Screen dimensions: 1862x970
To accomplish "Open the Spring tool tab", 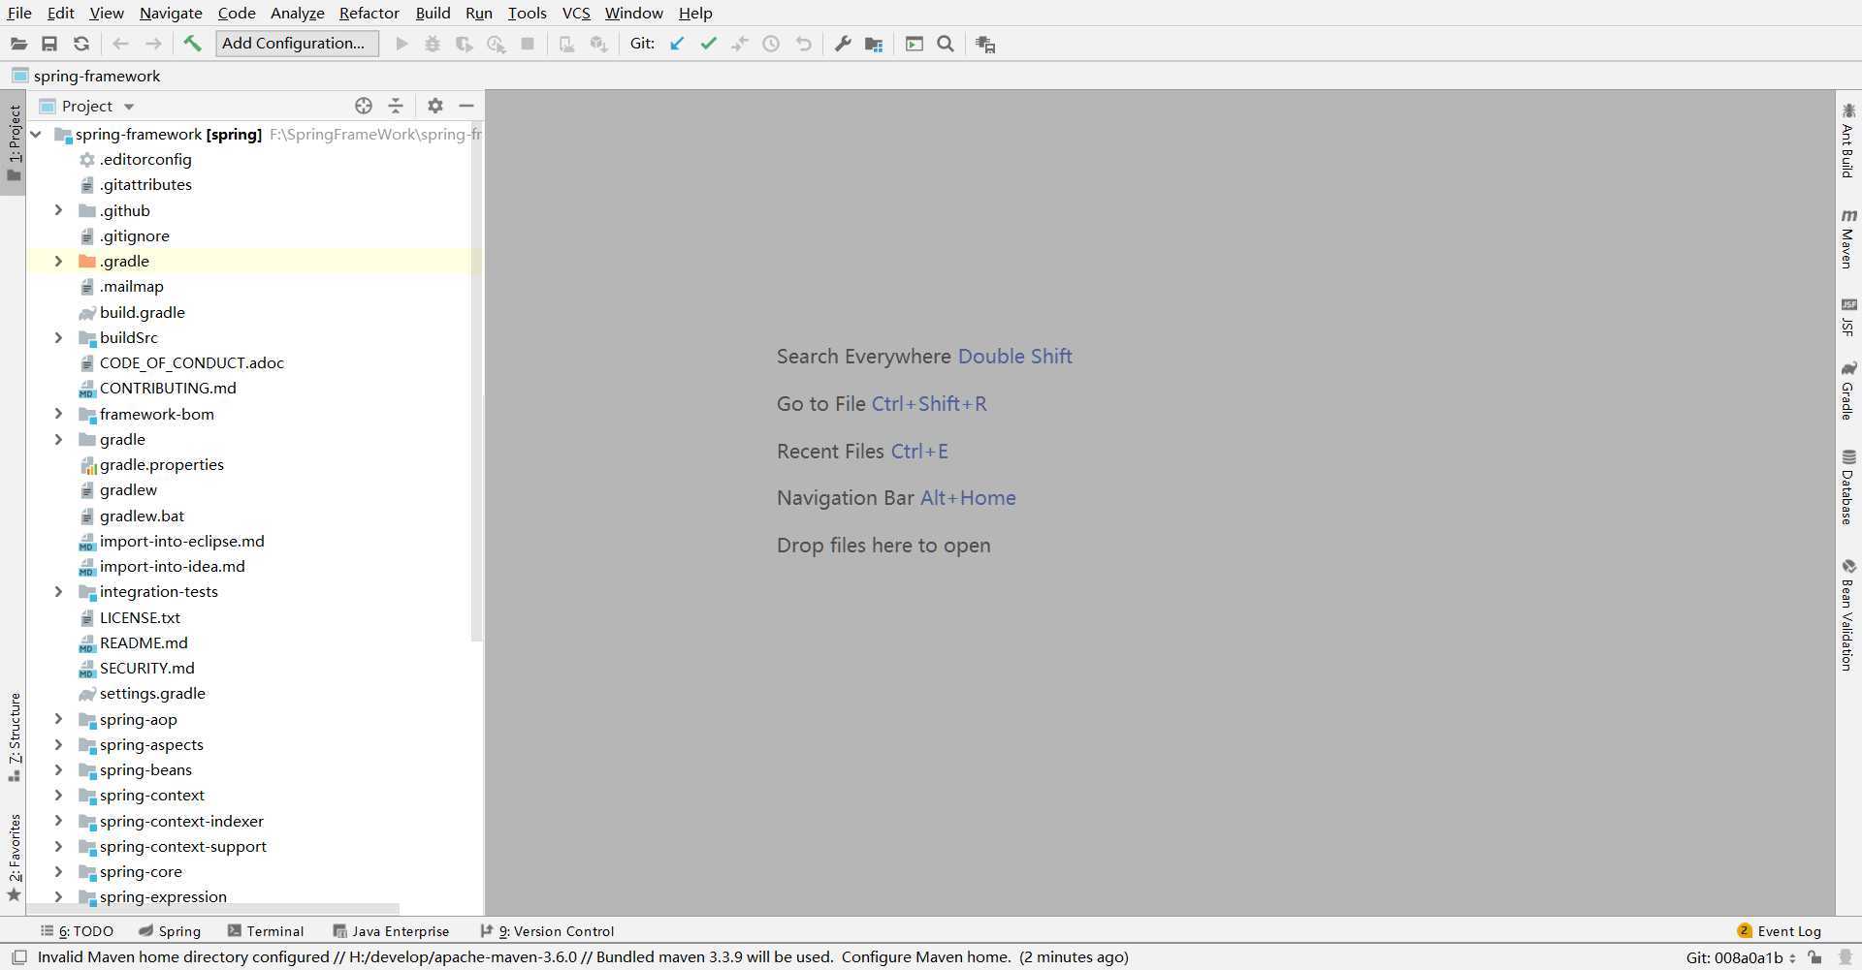I will coord(169,931).
